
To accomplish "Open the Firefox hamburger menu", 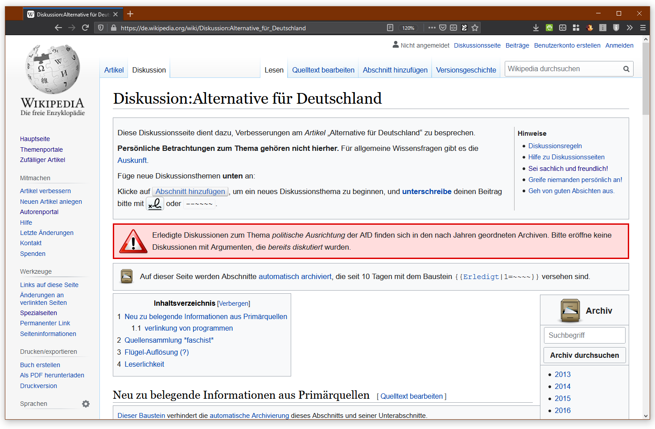I will pos(643,28).
